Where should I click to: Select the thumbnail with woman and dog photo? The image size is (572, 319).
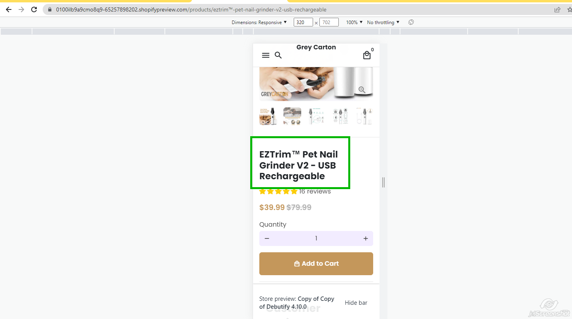293,116
